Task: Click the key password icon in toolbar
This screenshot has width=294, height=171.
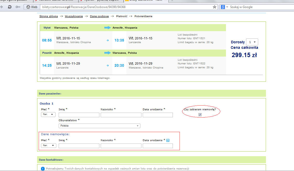Action: click(x=18, y=7)
